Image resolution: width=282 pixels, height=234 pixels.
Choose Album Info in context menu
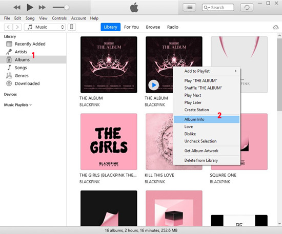[207, 119]
